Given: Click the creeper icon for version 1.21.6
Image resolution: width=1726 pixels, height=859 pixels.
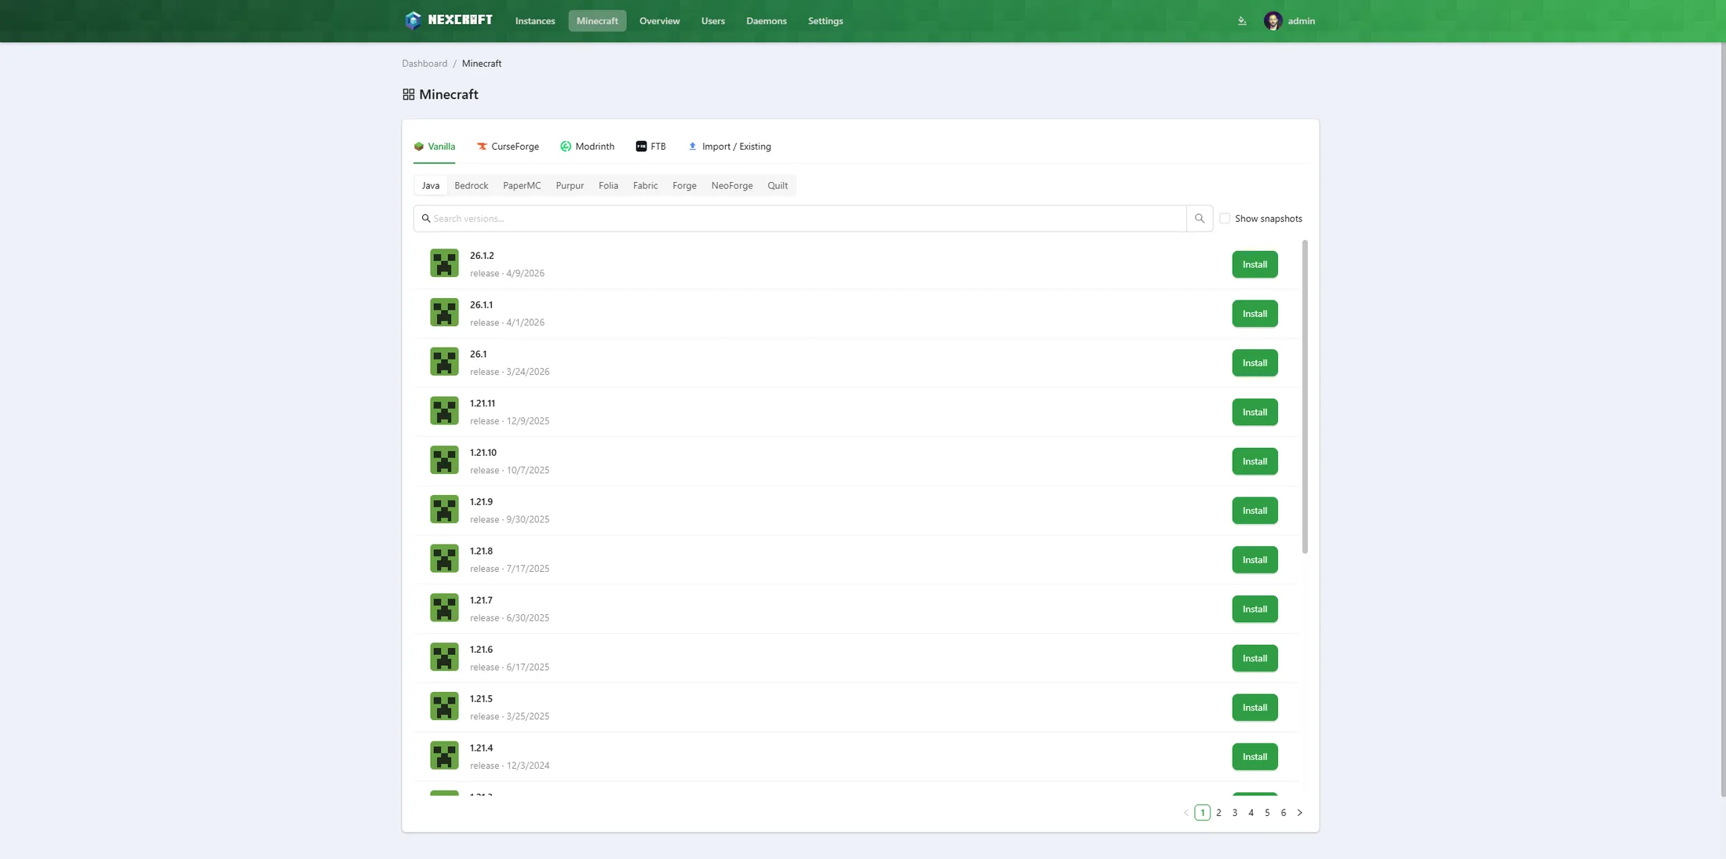Looking at the screenshot, I should click(x=444, y=657).
